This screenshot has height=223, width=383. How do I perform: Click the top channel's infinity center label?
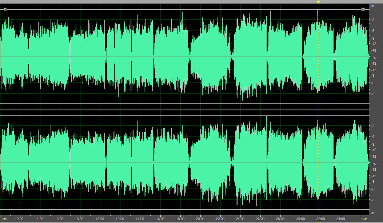coord(373,57)
